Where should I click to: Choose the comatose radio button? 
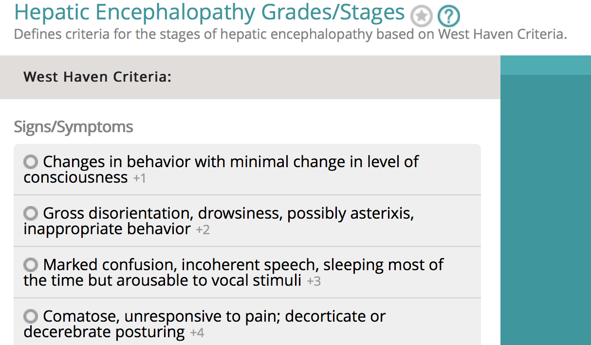pyautogui.click(x=31, y=316)
